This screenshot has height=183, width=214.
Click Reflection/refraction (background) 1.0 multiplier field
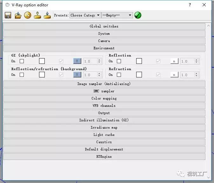(x=90, y=75)
